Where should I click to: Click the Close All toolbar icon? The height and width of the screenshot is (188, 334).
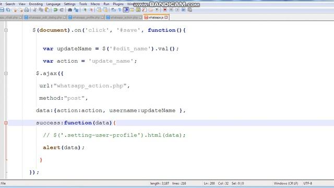[x=20, y=10]
